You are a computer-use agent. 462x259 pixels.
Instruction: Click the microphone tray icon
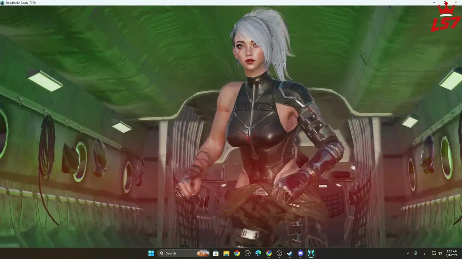coord(416,253)
